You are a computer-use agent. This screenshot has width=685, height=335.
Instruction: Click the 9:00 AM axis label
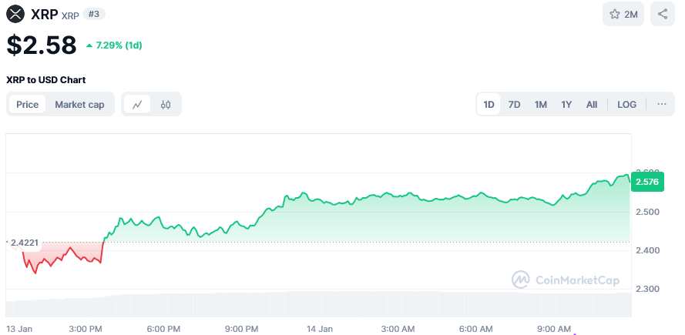[554, 329]
